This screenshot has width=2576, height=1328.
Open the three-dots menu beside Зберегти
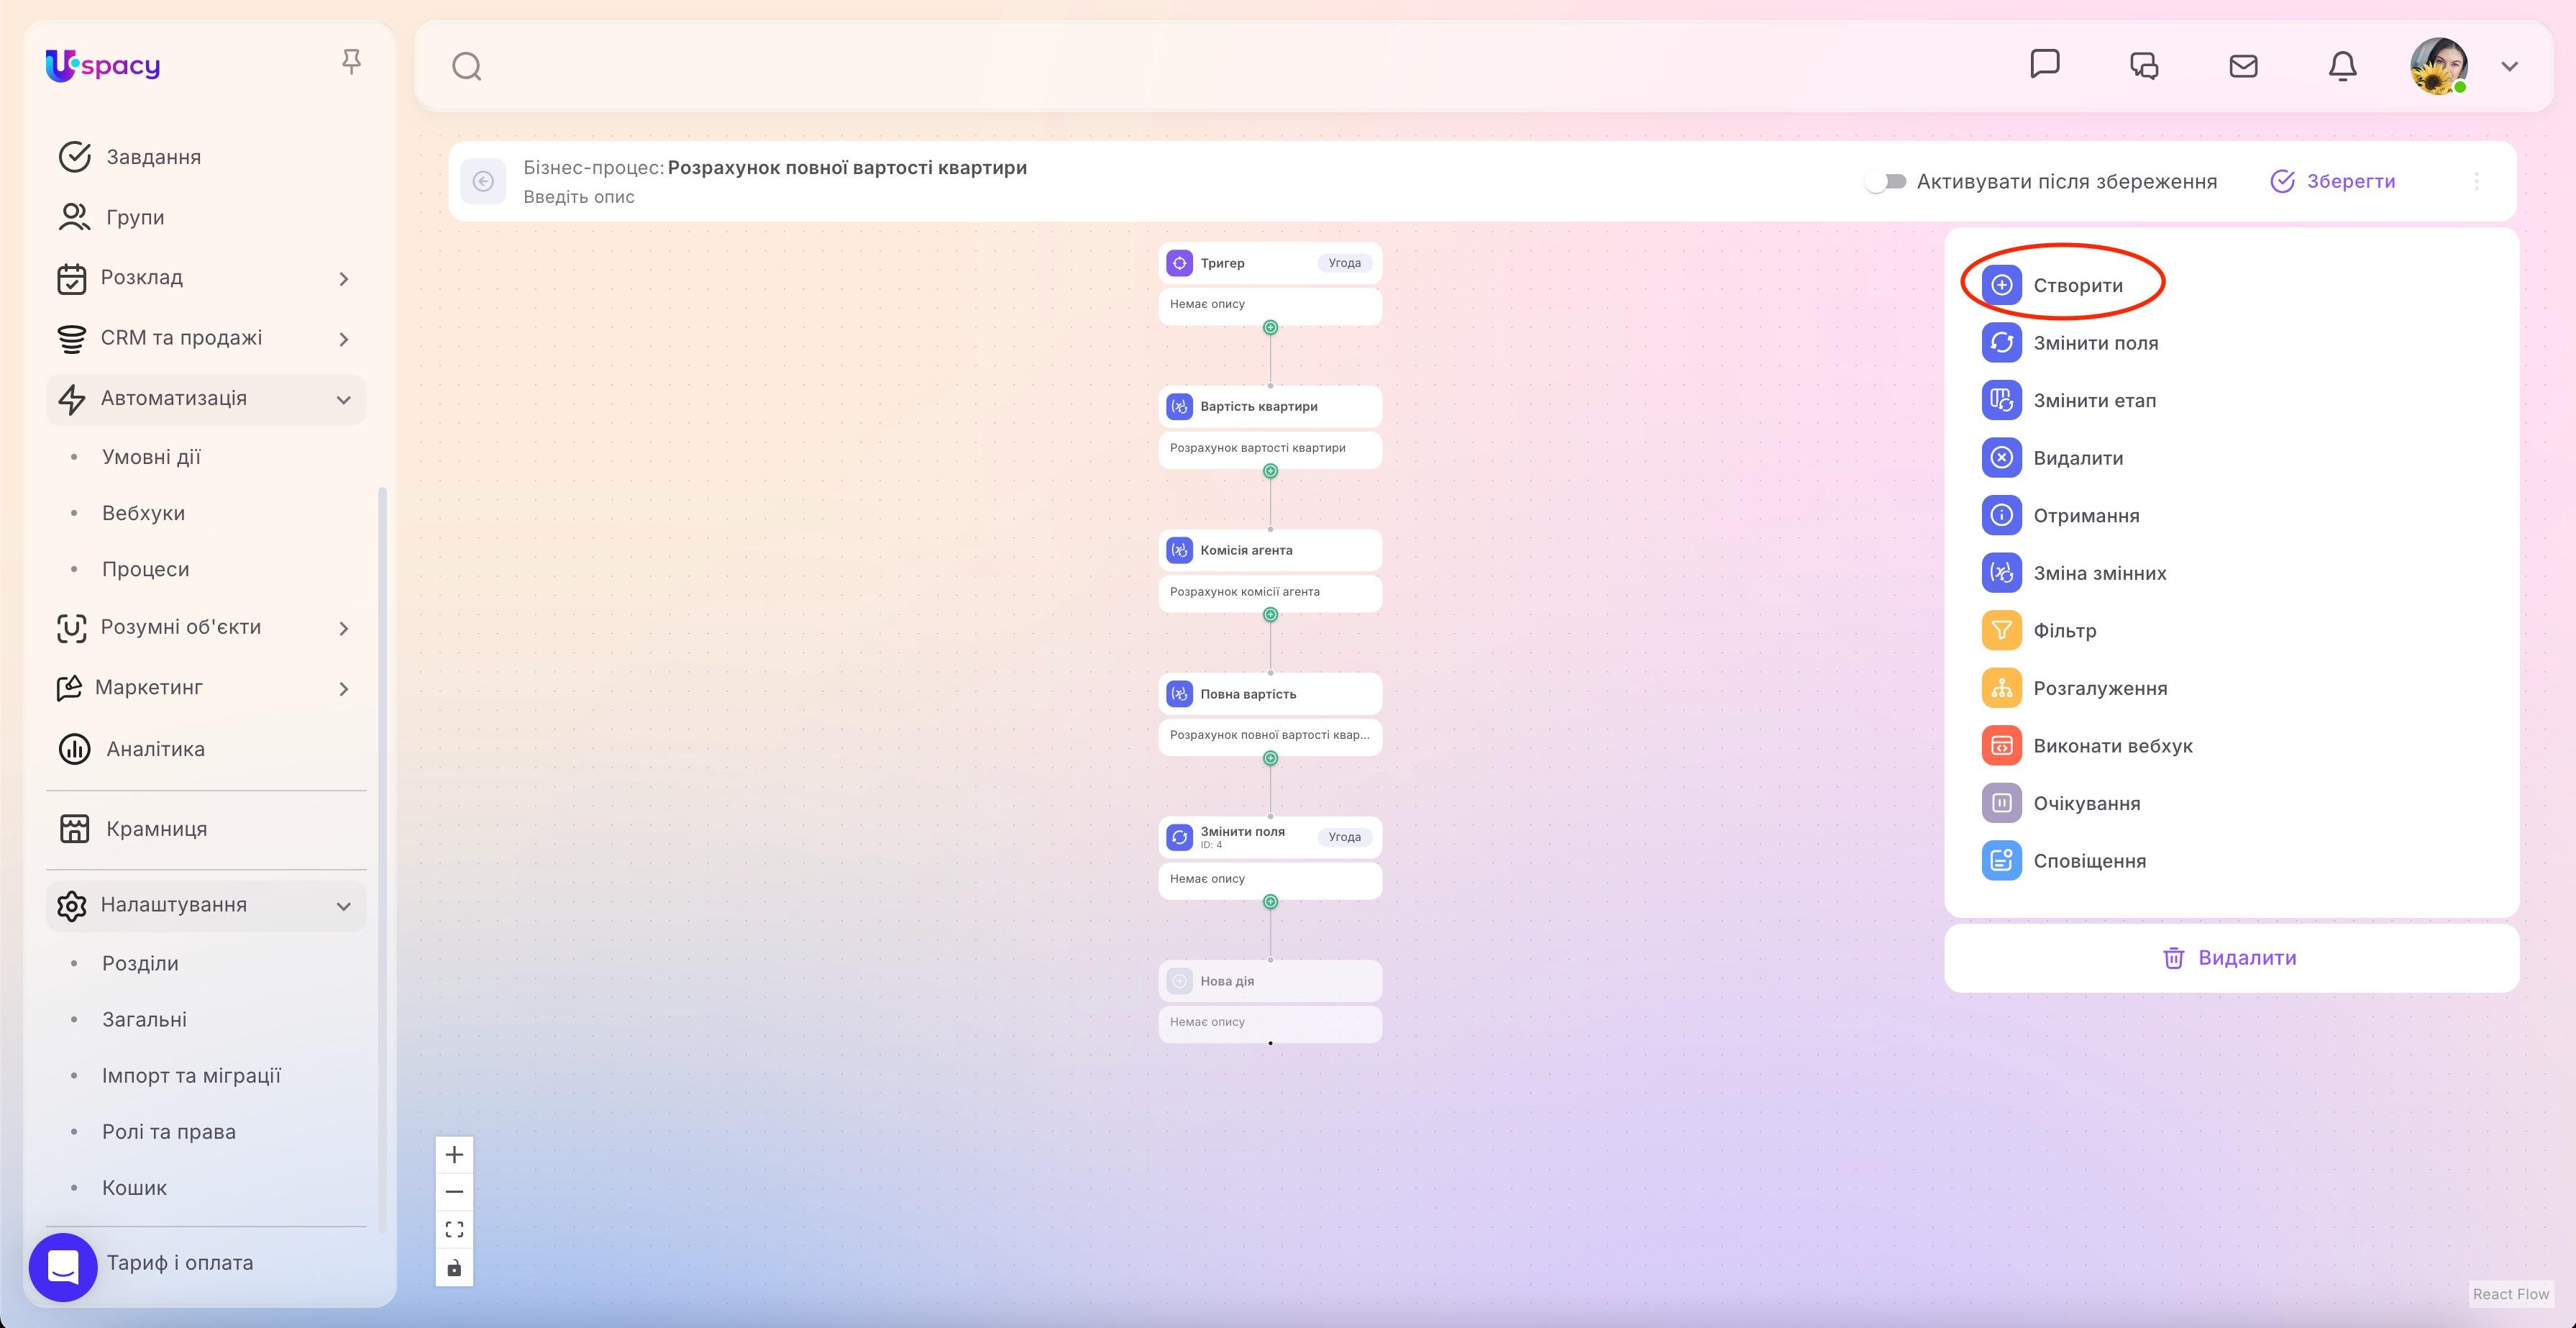[x=2476, y=181]
